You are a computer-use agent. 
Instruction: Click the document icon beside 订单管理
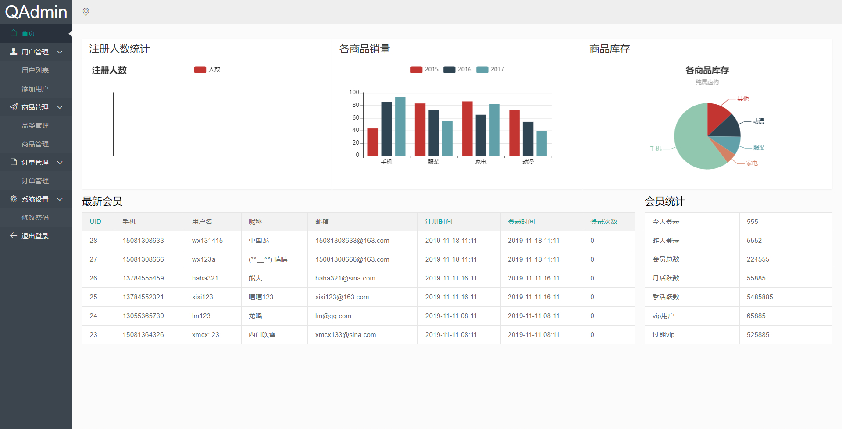click(13, 162)
